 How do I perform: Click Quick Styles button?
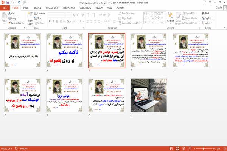click(178, 18)
